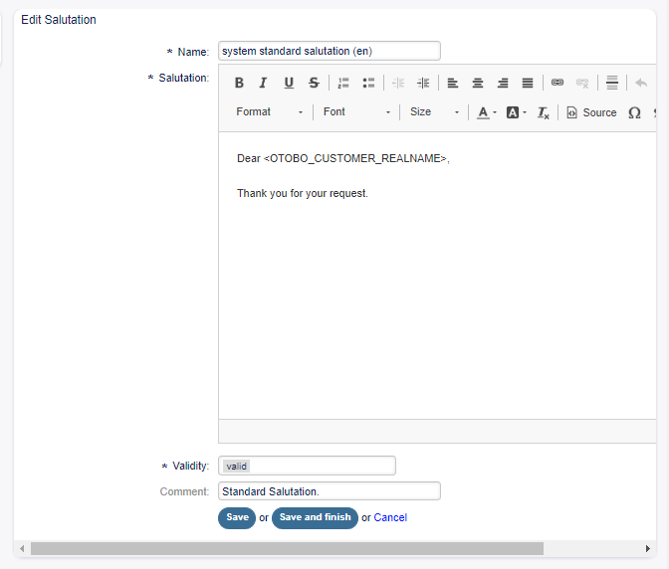Viewport: 669px width, 569px height.
Task: Click the Comment input field
Action: [329, 491]
